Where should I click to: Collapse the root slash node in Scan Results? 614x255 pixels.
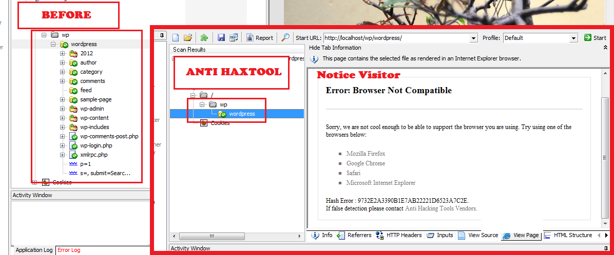(x=193, y=95)
